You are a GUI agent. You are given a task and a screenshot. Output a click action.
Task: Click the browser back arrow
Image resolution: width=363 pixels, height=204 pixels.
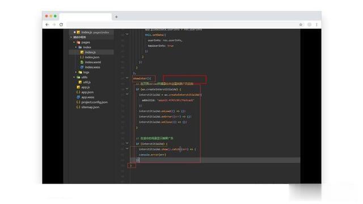[x=47, y=24]
